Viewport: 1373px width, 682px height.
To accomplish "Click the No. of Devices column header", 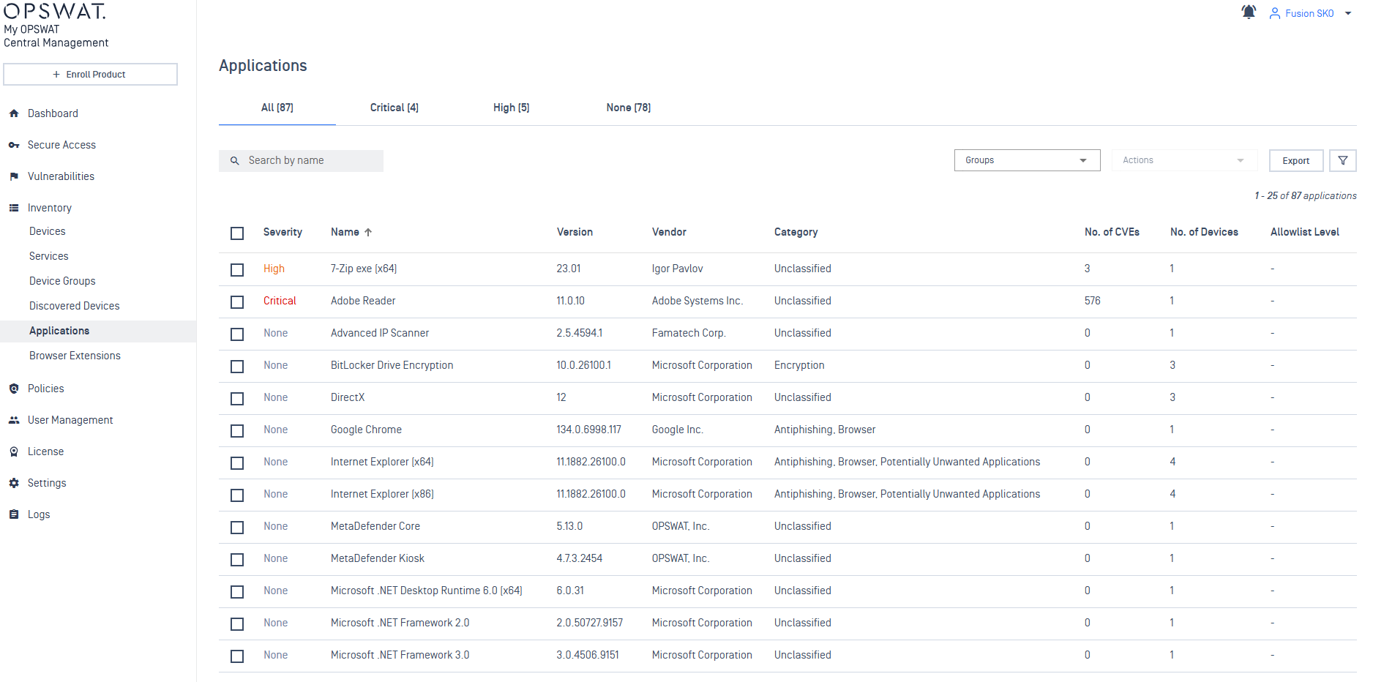I will coord(1204,232).
